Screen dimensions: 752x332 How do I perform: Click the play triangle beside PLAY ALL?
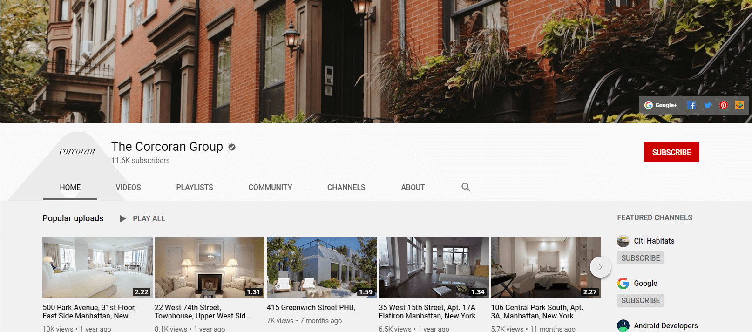(x=123, y=218)
